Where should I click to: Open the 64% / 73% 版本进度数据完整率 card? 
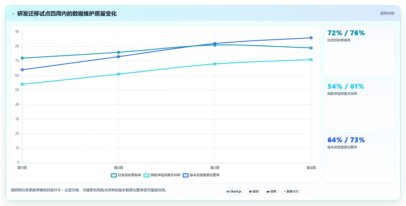click(359, 158)
